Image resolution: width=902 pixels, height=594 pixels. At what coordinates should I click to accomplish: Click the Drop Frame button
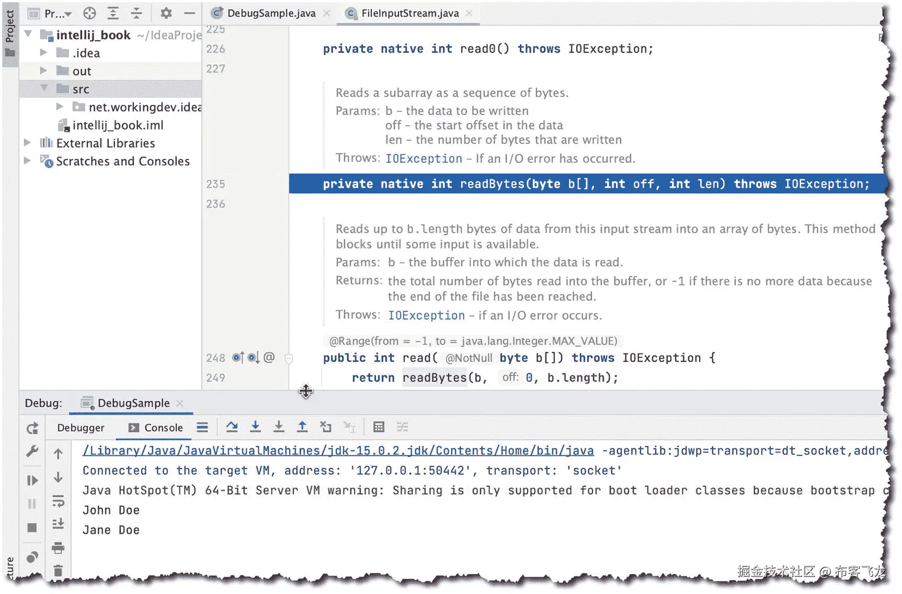[x=326, y=427]
